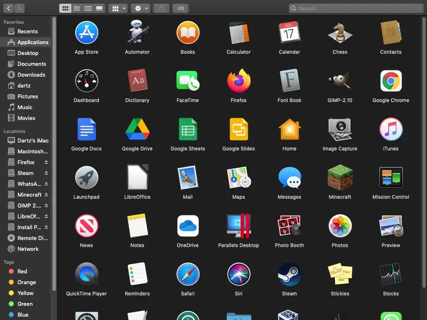Eject the Steam volume in sidebar

(x=46, y=173)
